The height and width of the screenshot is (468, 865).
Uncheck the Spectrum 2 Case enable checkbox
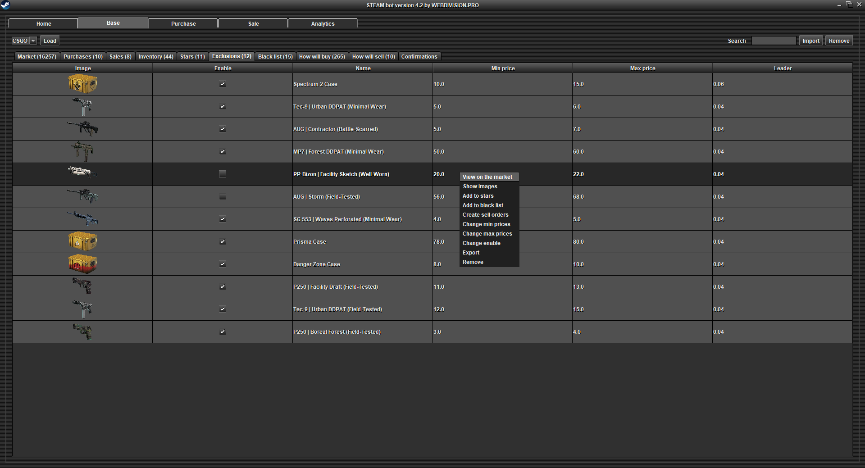223,84
